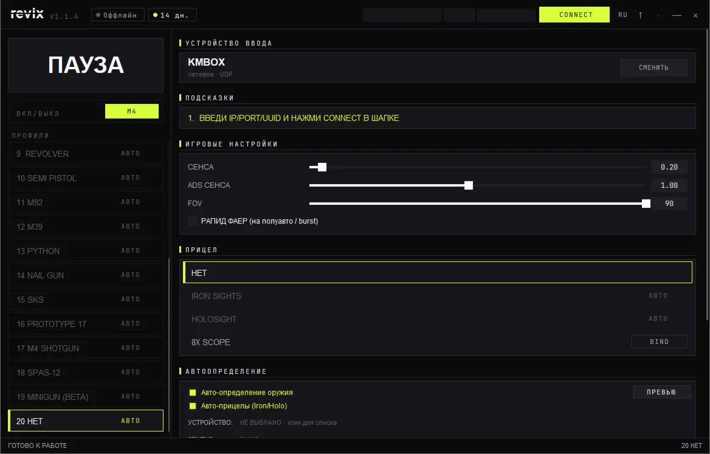This screenshot has height=454, width=710.
Task: Select IRON SIGHTS sight option
Action: pos(438,296)
